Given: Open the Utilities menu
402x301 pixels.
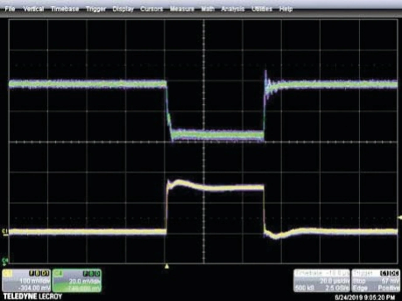Looking at the screenshot, I should tap(262, 9).
